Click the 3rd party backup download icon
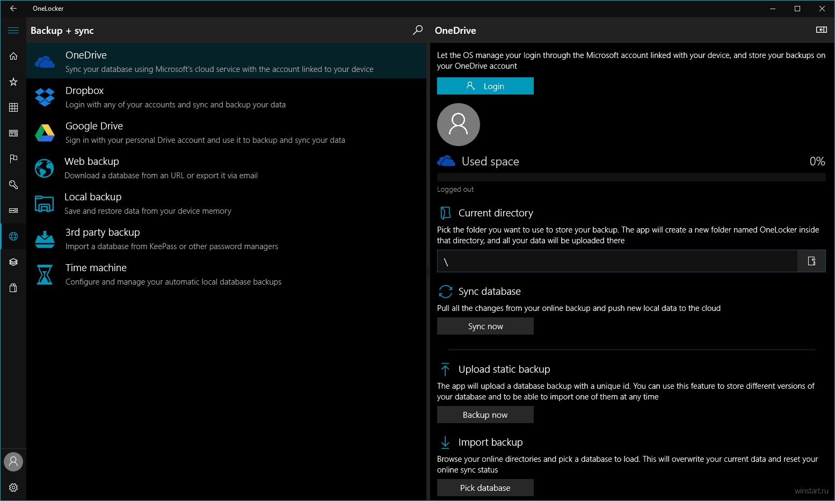The width and height of the screenshot is (835, 501). click(x=45, y=239)
